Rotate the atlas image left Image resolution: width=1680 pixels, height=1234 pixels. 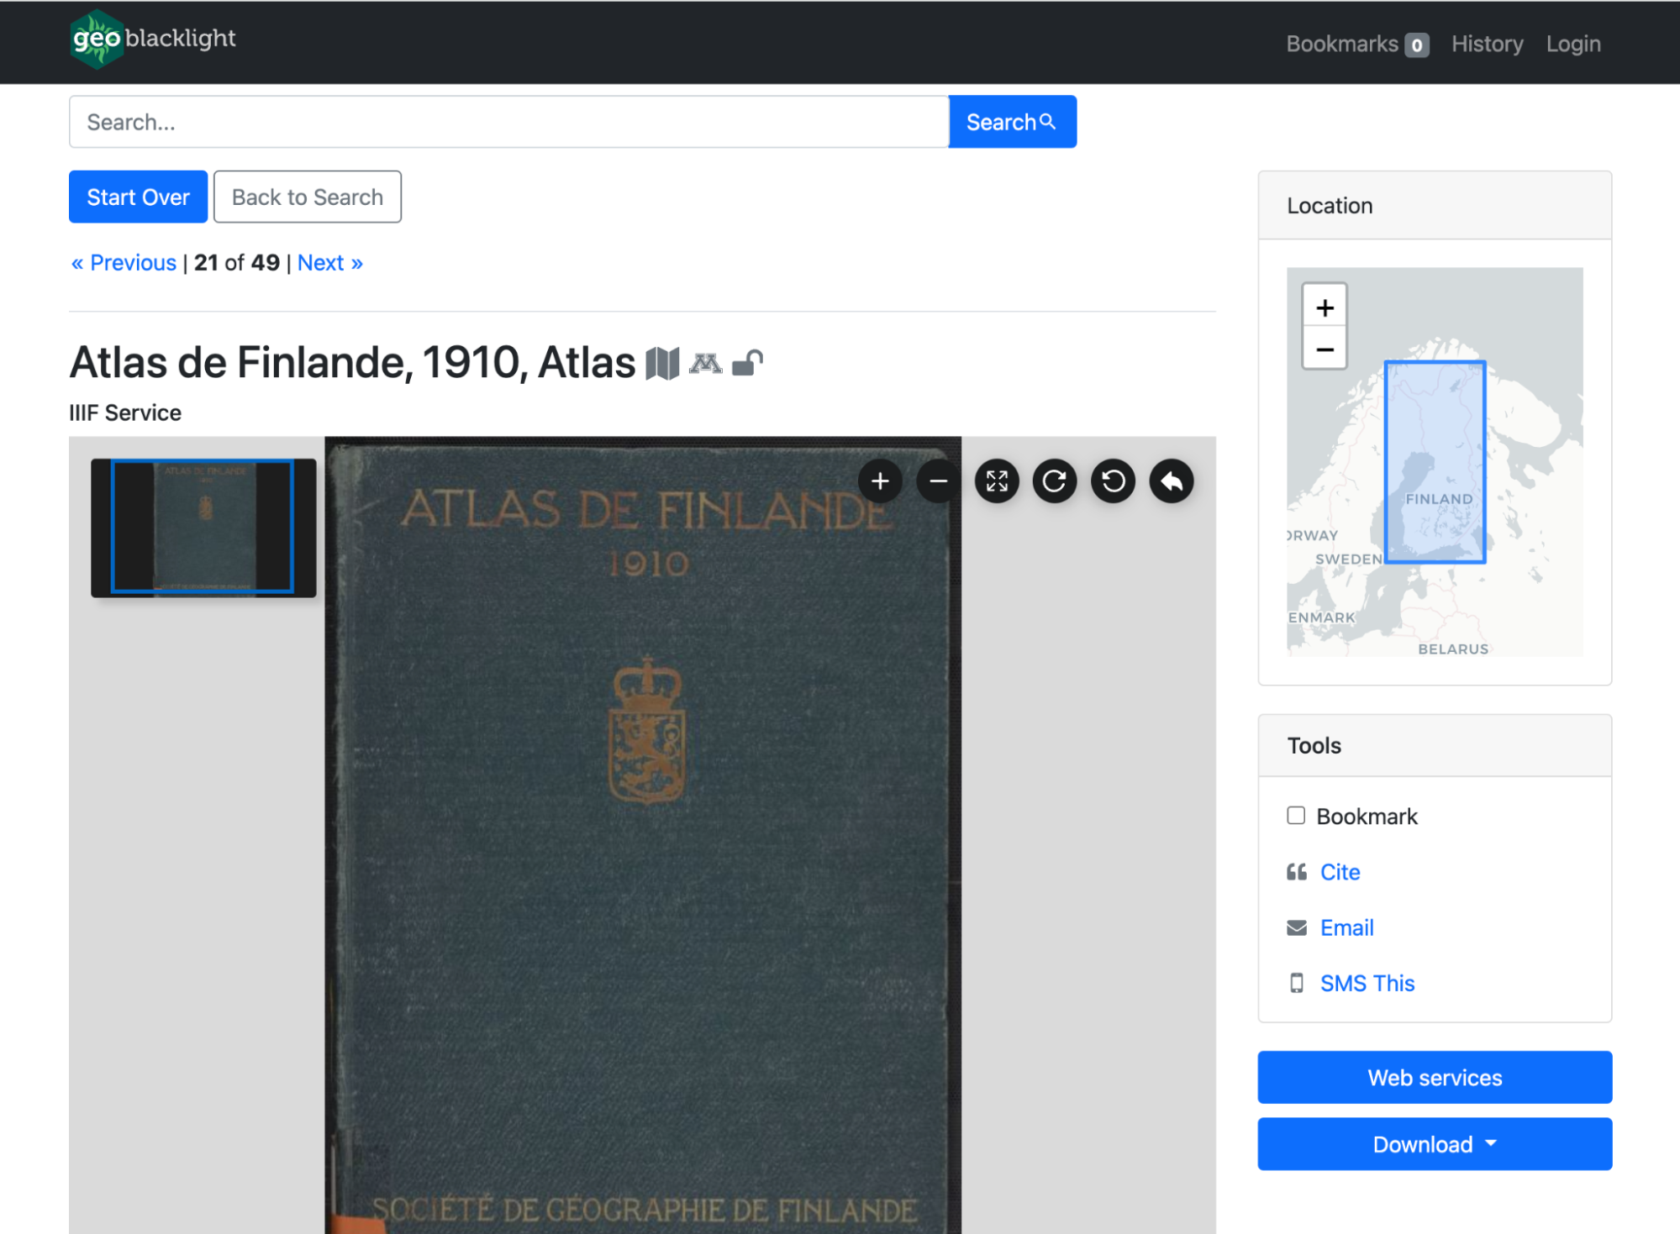coord(1113,481)
